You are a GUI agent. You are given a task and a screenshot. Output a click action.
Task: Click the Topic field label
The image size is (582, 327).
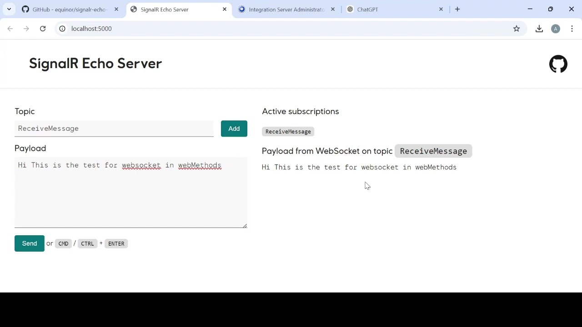click(x=25, y=111)
